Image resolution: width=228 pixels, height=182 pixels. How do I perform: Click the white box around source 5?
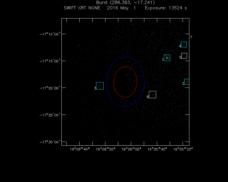pyautogui.click(x=184, y=56)
